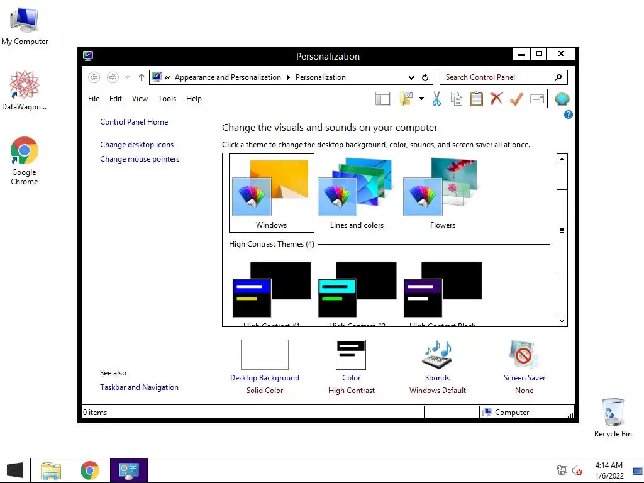
Task: Open Sounds settings link
Action: 438,378
